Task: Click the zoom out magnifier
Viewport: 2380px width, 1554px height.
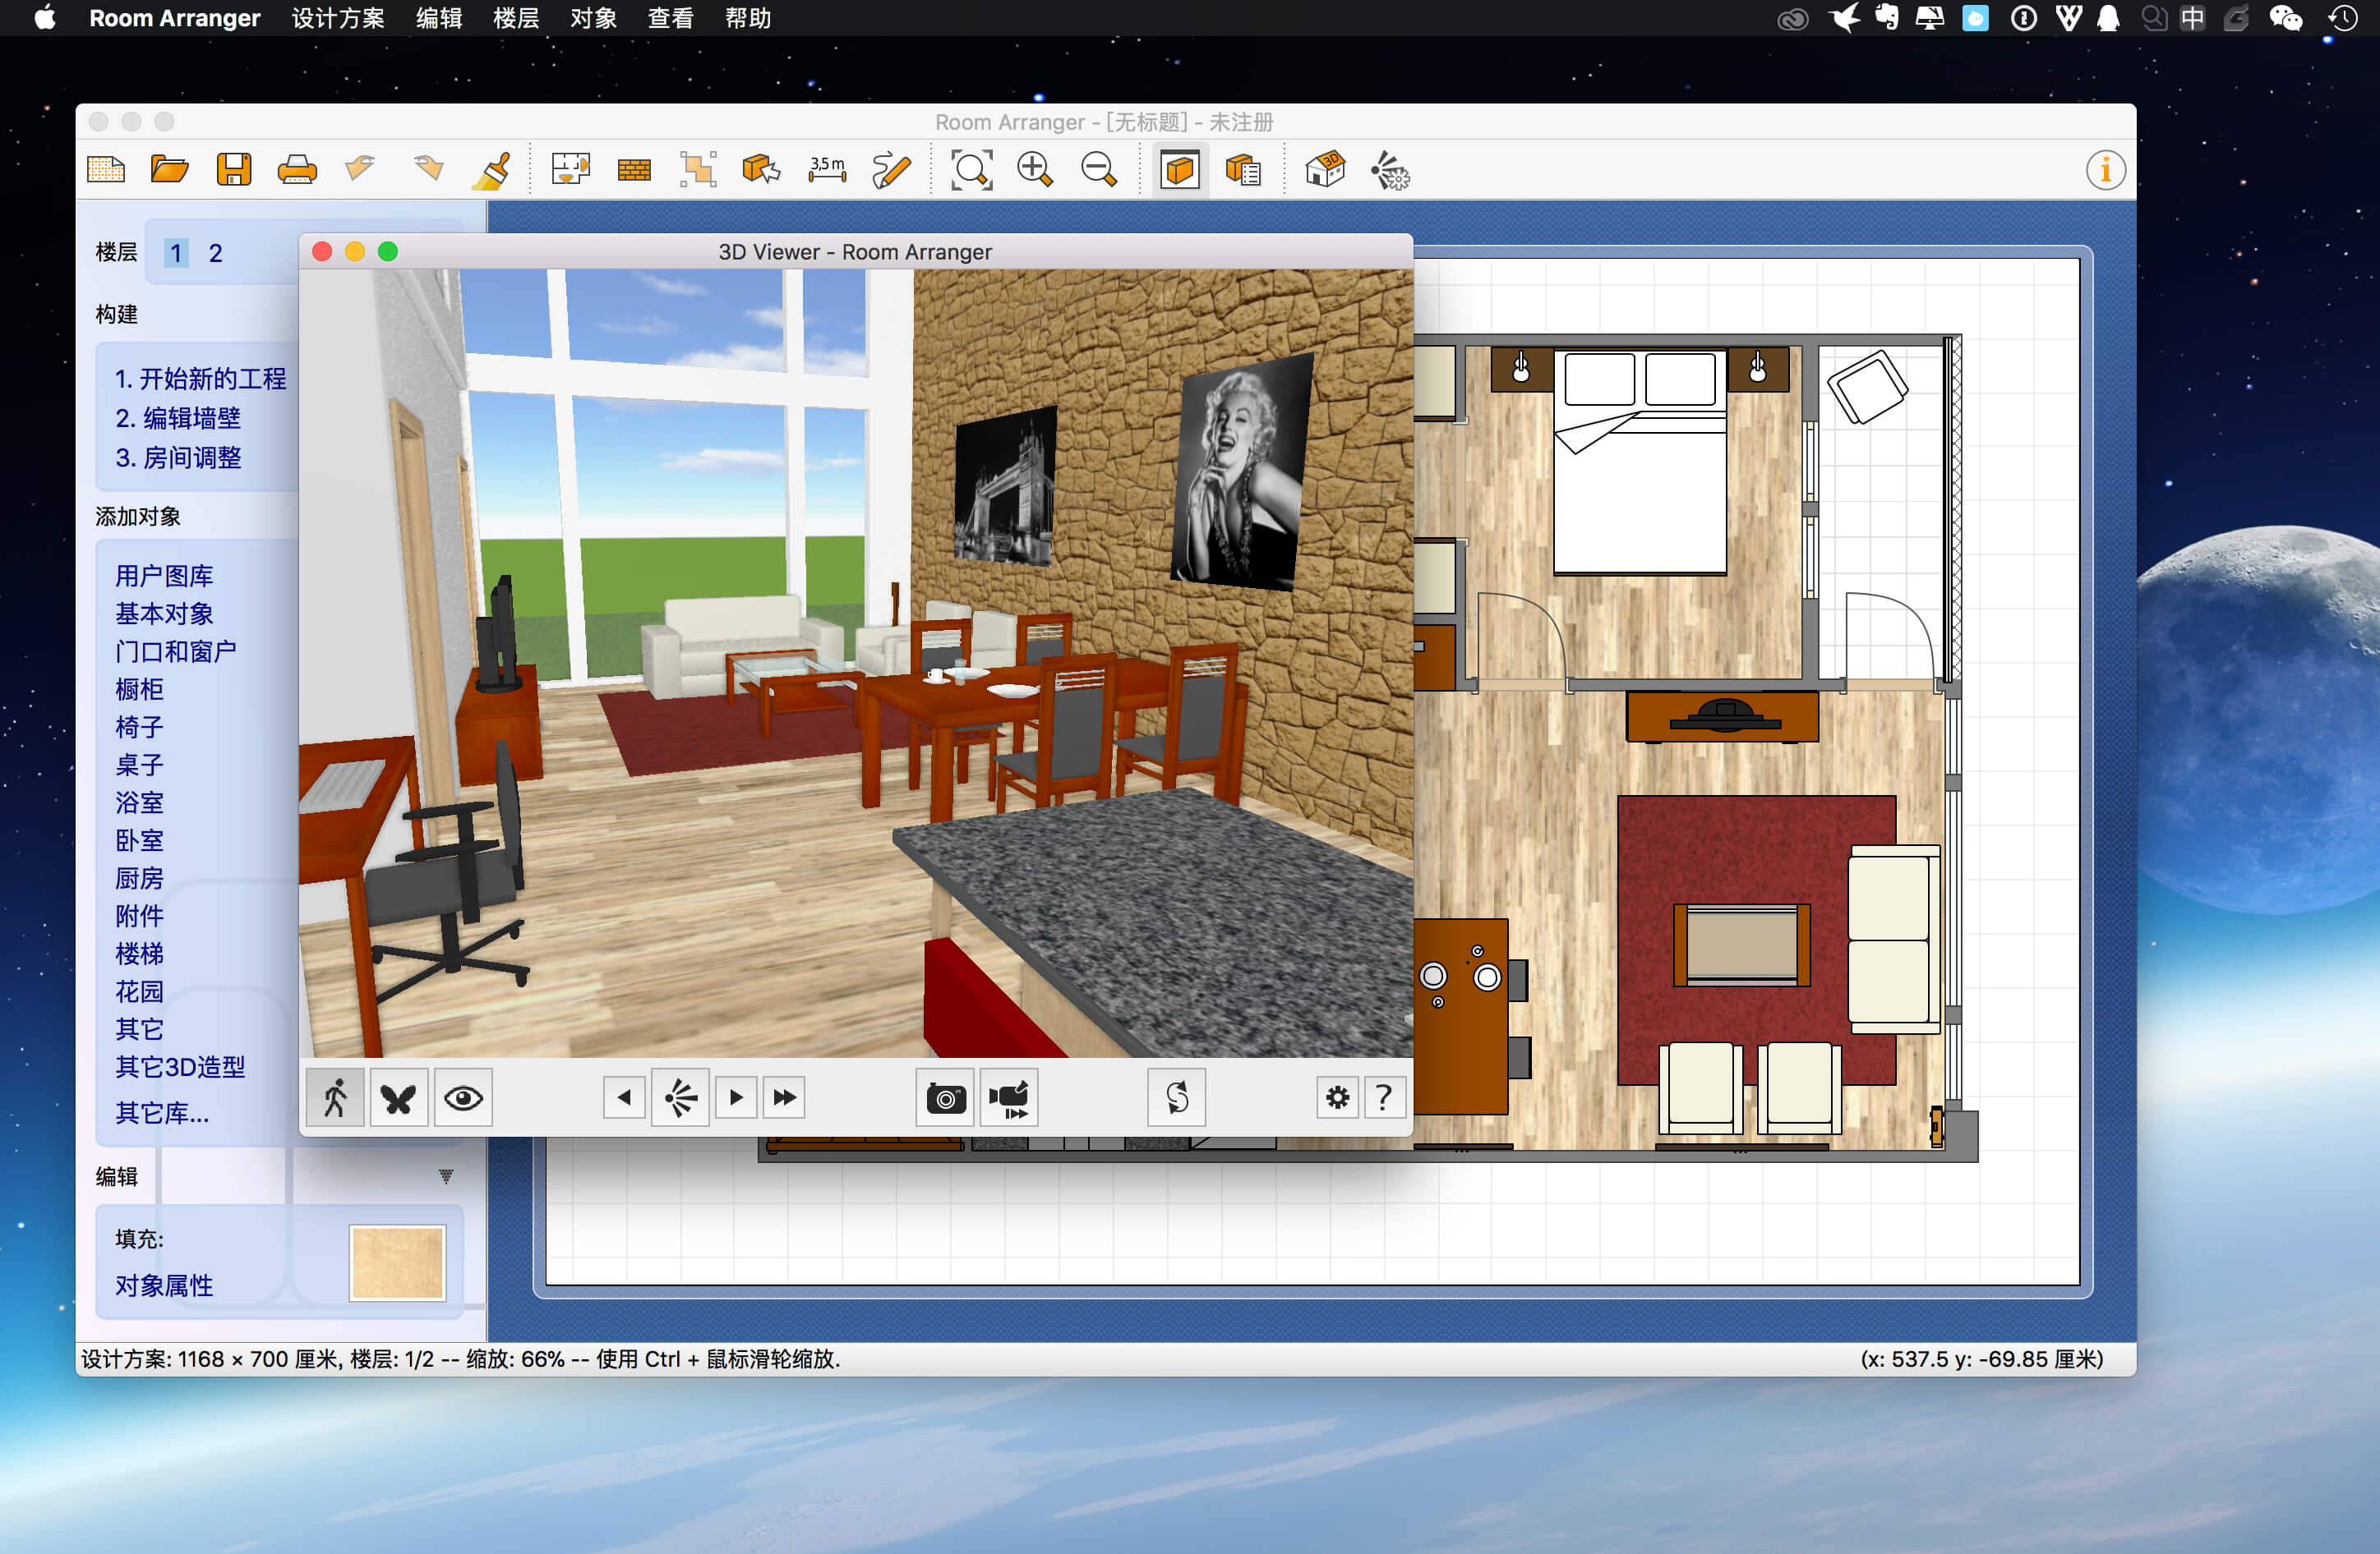Action: point(1099,170)
